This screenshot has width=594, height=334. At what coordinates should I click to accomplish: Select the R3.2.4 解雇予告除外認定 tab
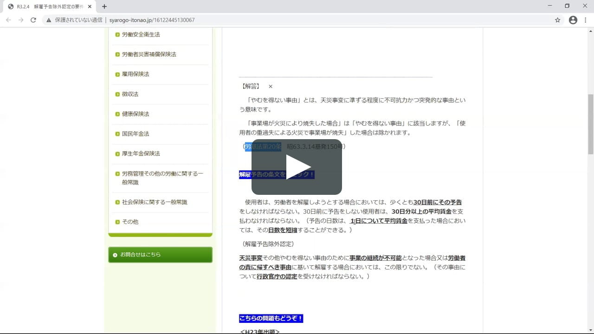coord(50,6)
